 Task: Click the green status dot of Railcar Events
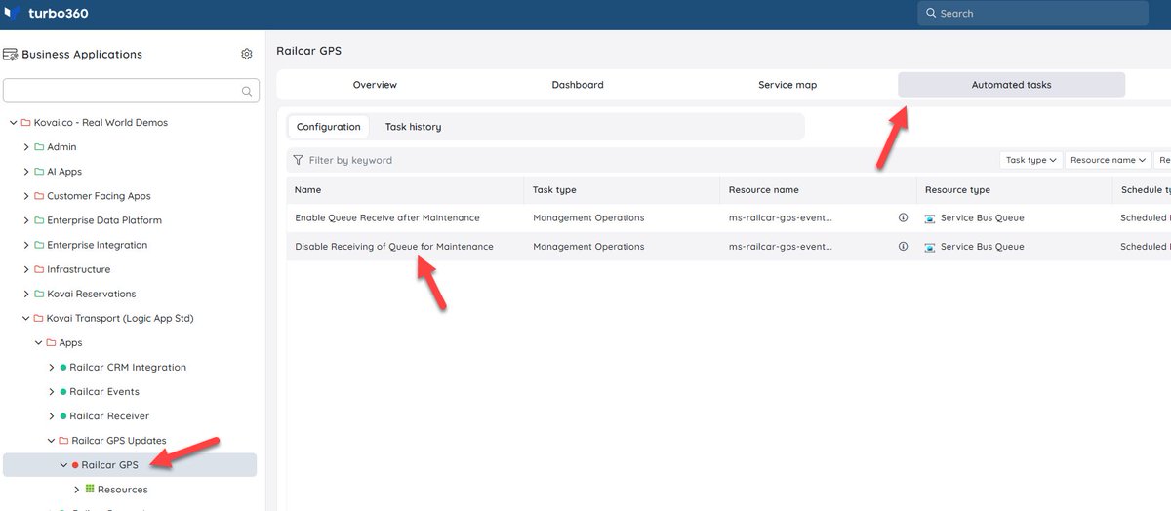click(63, 392)
